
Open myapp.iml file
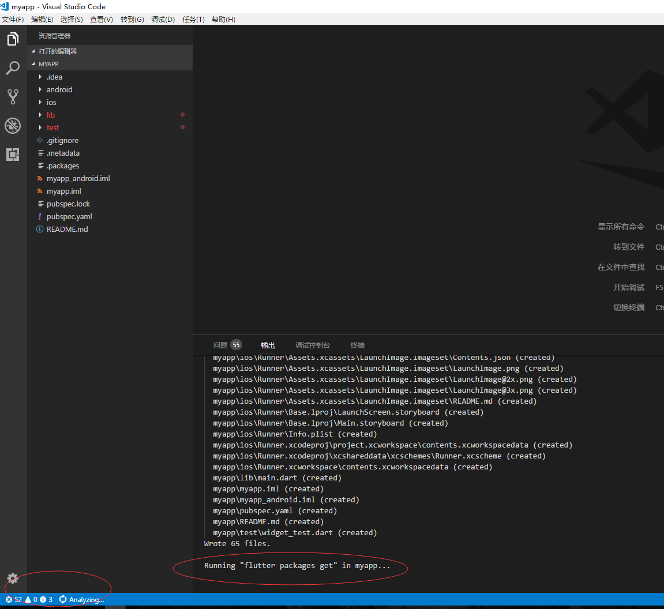(x=64, y=191)
